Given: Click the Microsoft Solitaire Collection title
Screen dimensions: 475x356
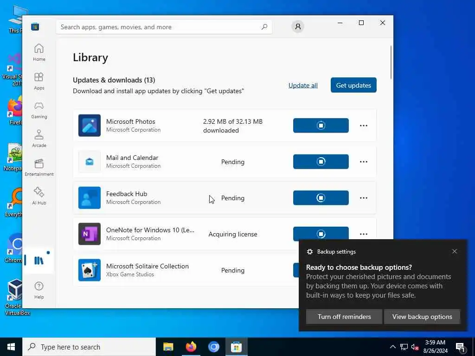Looking at the screenshot, I should 147,266.
